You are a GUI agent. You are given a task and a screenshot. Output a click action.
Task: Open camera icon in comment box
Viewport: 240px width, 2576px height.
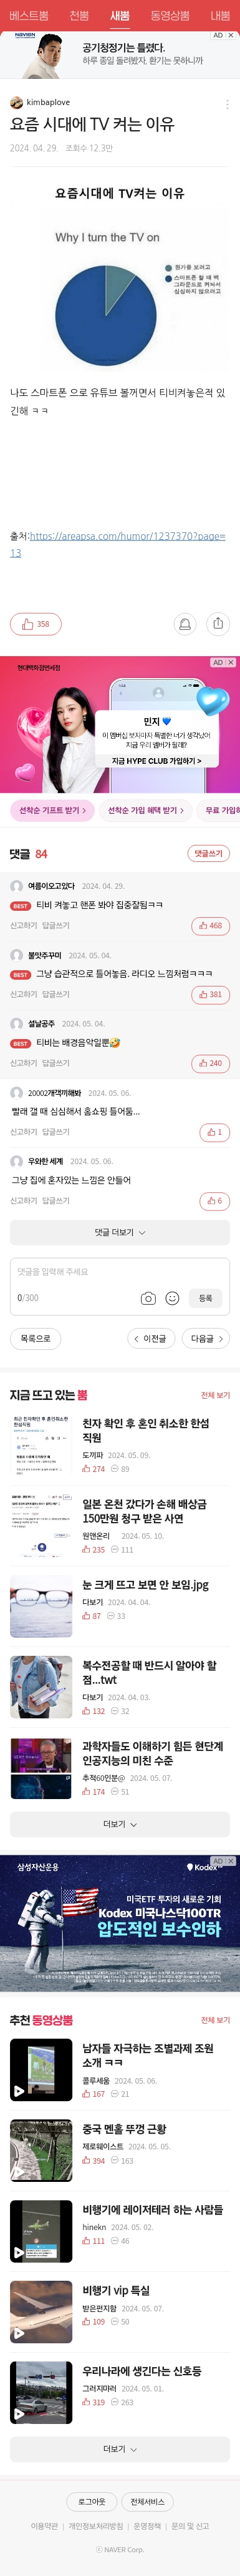tap(148, 1298)
